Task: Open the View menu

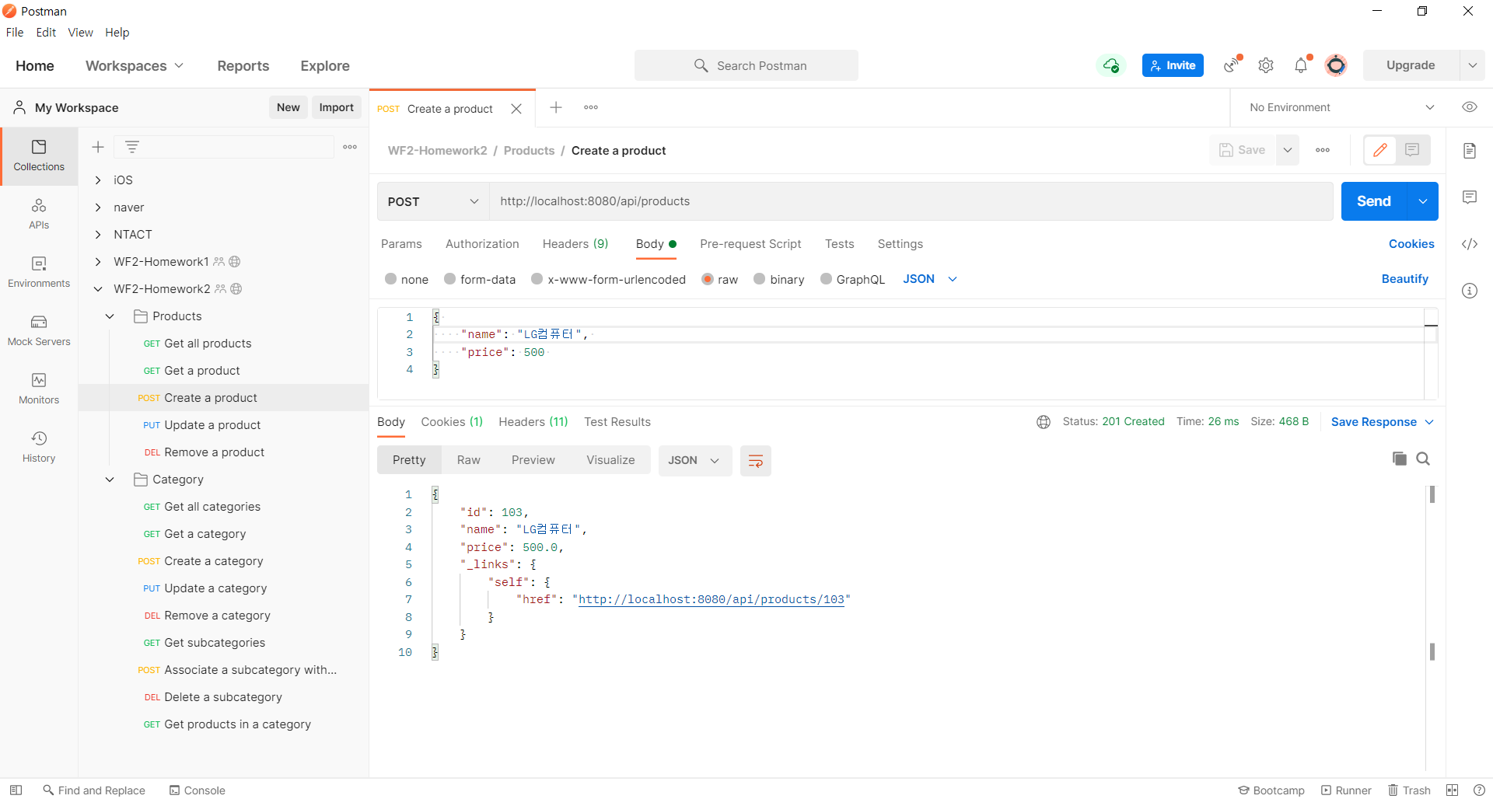Action: [80, 33]
